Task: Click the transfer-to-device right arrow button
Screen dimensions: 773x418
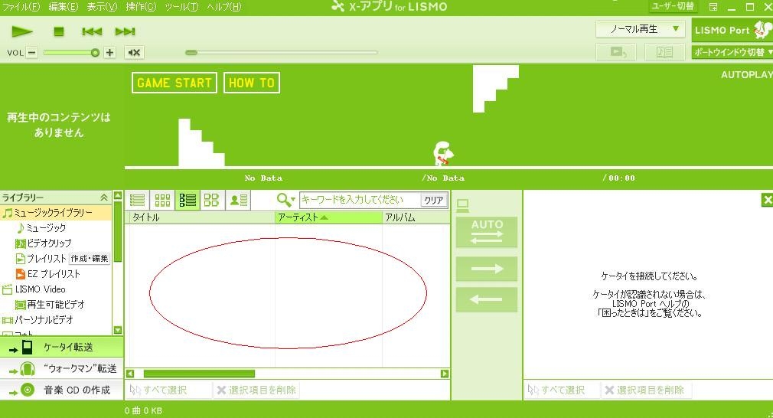Action: [487, 269]
